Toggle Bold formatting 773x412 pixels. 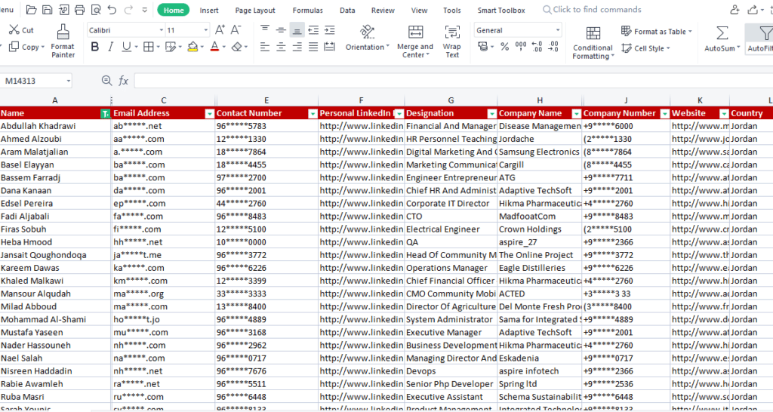click(x=94, y=47)
